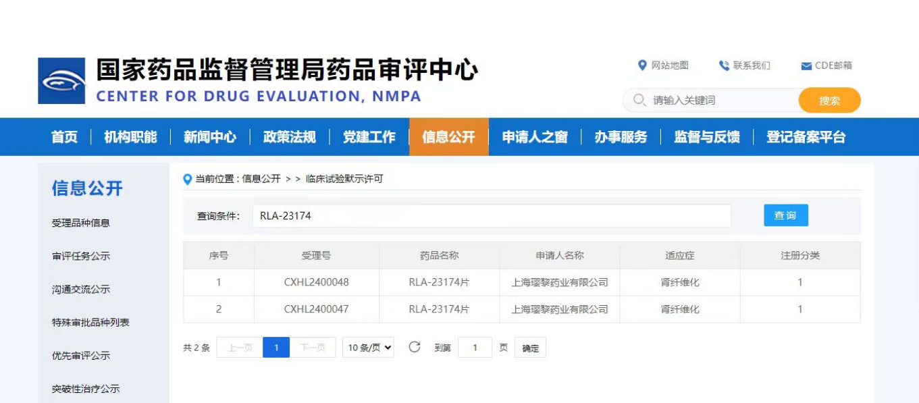
Task: Open the 政策法规 menu
Action: 290,137
